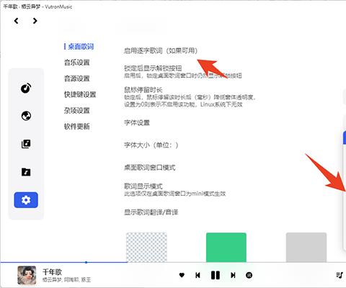Like the song with the heart icon
Viewport: 346px width, 288px height.
point(182,275)
